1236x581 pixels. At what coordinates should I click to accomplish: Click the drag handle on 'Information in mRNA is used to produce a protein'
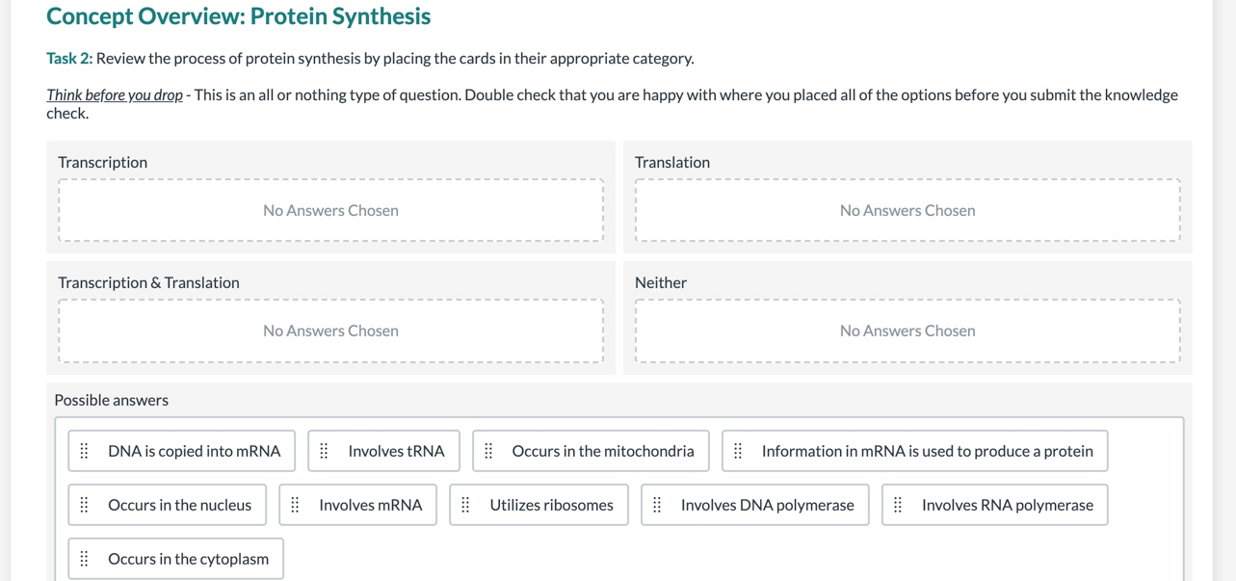pos(737,450)
